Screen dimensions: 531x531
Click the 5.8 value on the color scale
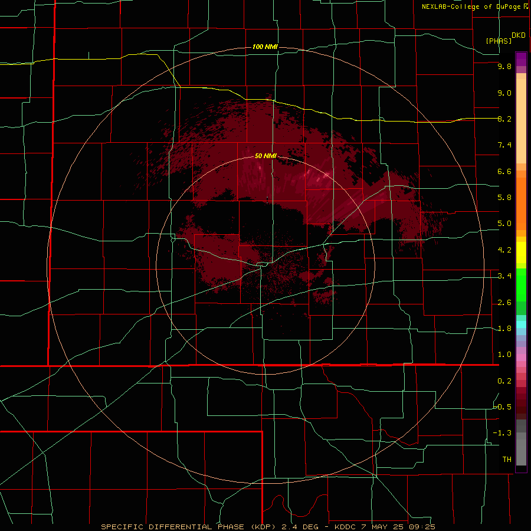tap(504, 198)
